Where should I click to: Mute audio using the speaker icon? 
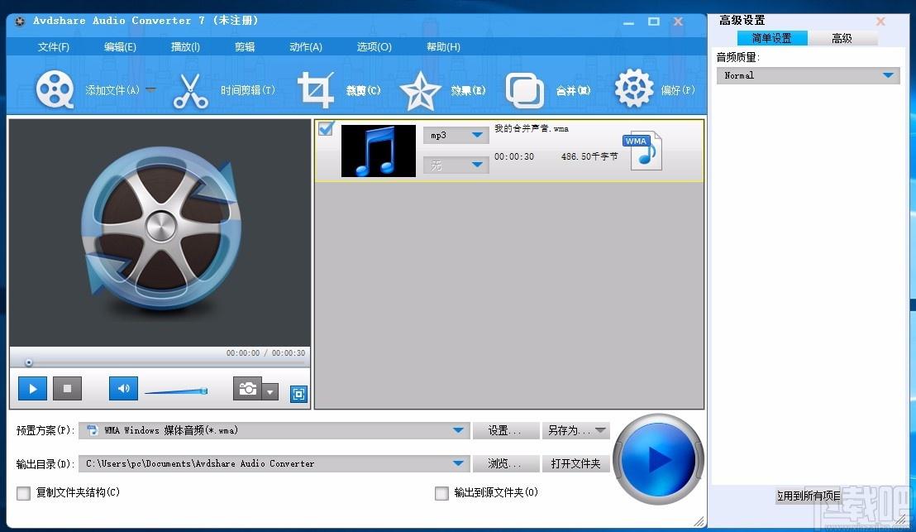point(123,388)
